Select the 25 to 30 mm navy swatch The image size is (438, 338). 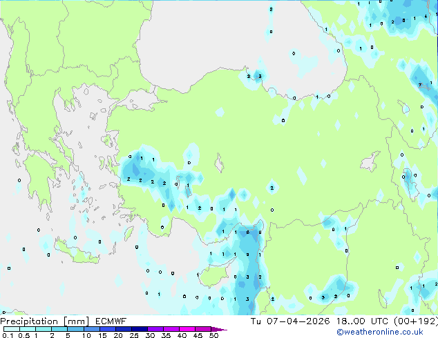click(x=140, y=329)
